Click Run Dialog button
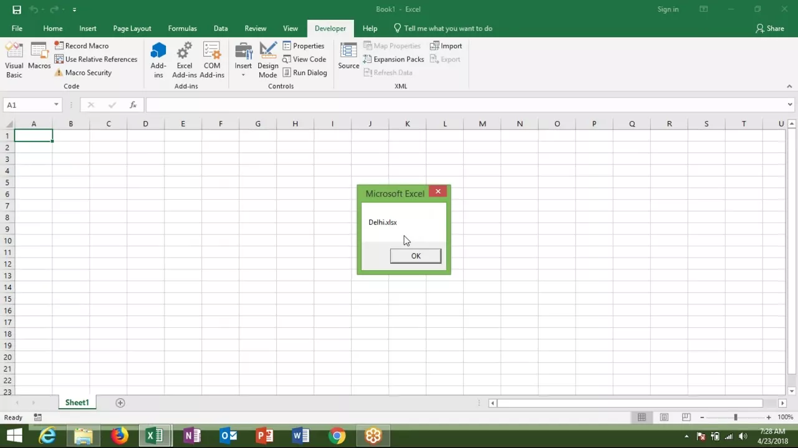Viewport: 798px width, 448px height. point(305,73)
